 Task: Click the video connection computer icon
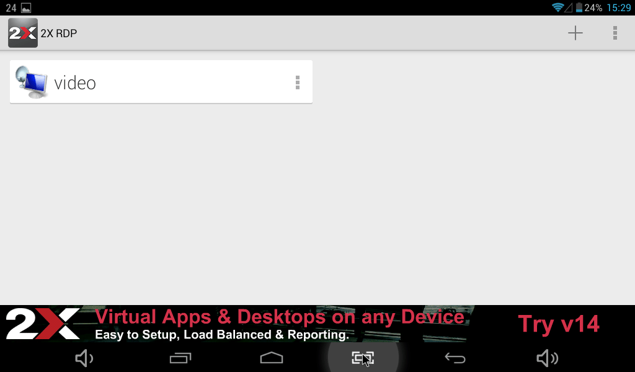pyautogui.click(x=32, y=82)
